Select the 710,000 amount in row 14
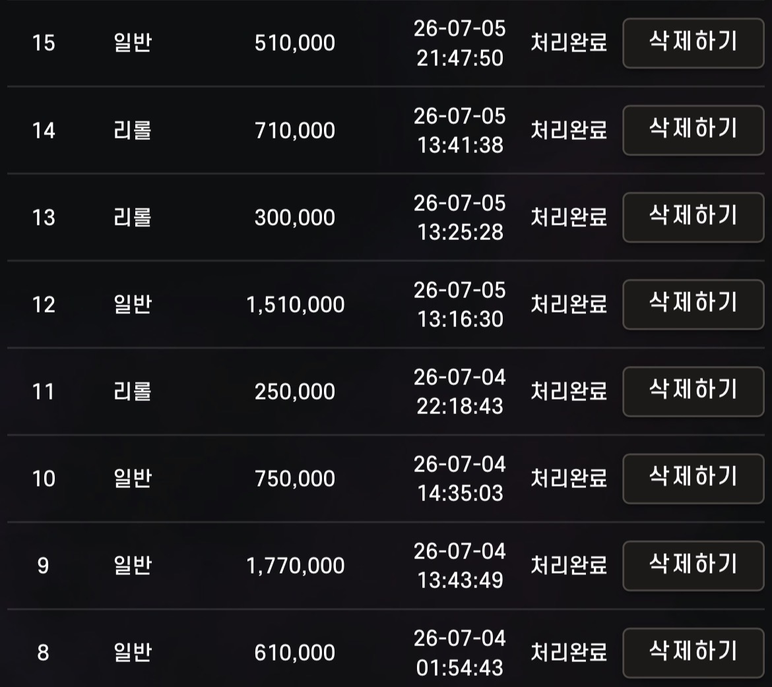Screen dimensions: 772x687 pyautogui.click(x=295, y=131)
